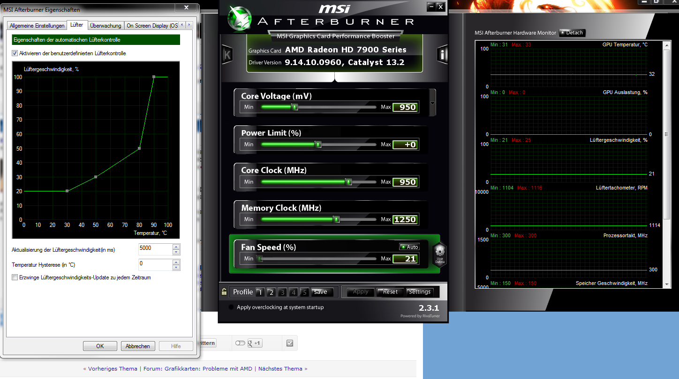679x379 pixels.
Task: Select fan curve point at 90°C
Action: point(154,77)
